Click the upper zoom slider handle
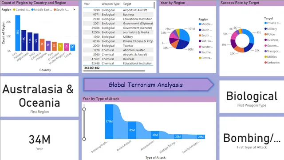This screenshot has width=284, height=160. click(84, 109)
